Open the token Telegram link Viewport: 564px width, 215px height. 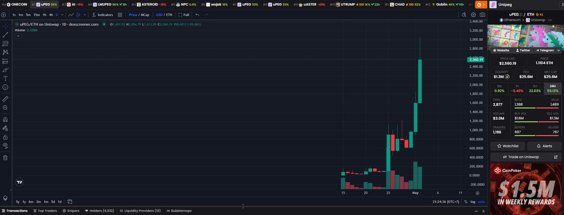pyautogui.click(x=544, y=50)
